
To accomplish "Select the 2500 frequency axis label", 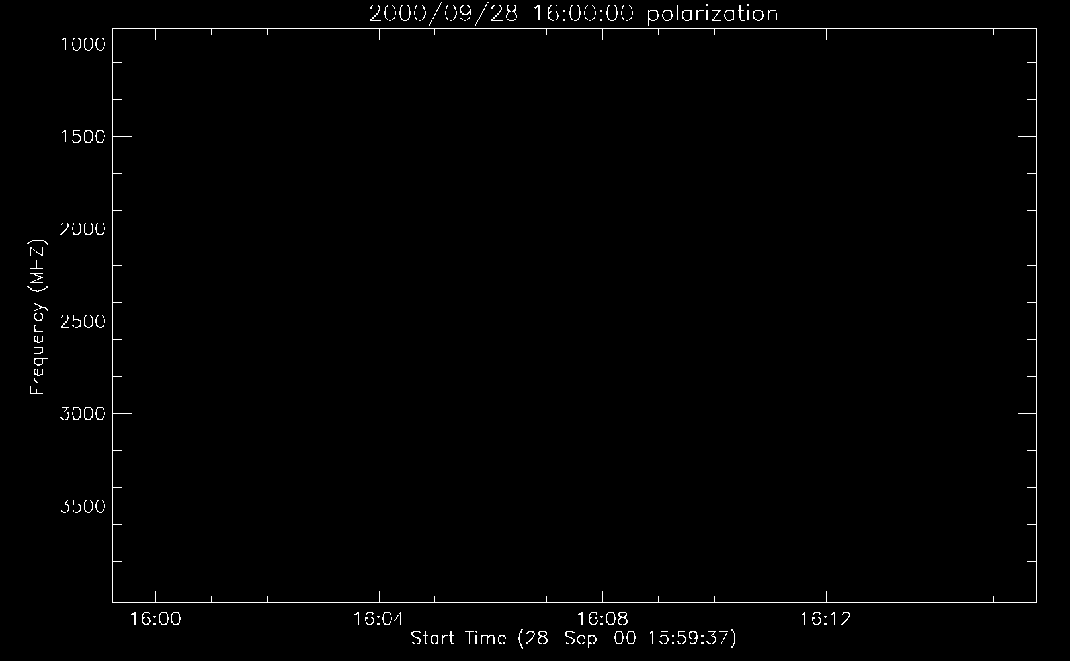I will (x=82, y=321).
